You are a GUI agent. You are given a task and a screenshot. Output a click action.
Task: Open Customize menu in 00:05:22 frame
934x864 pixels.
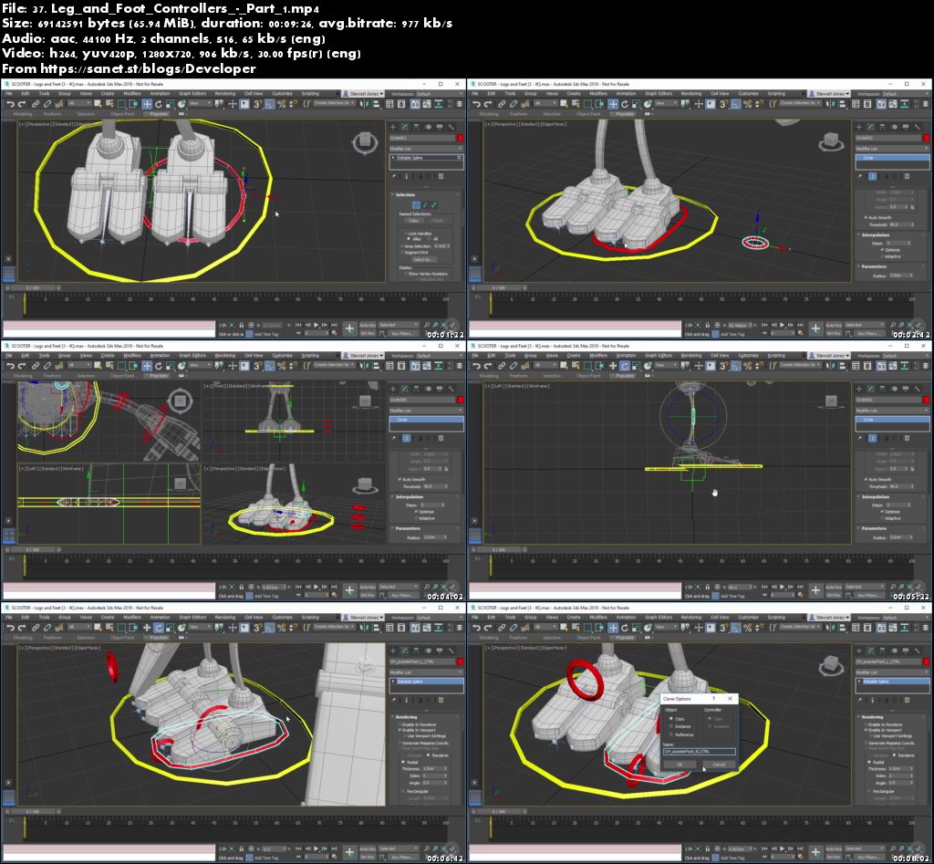(x=748, y=355)
